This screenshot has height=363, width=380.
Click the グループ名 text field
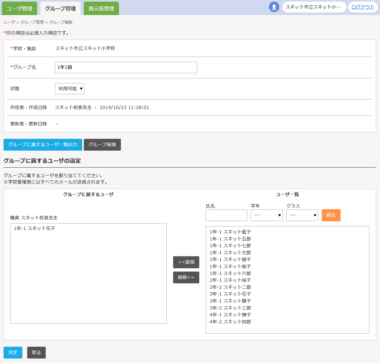pos(126,67)
